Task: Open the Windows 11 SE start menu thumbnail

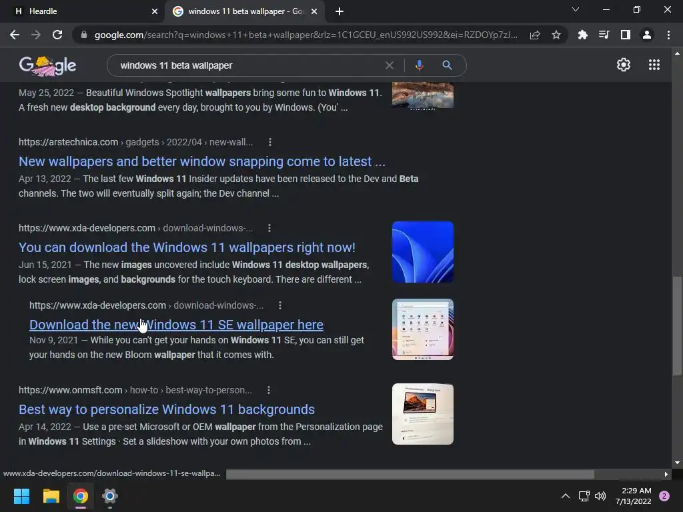Action: [422, 329]
